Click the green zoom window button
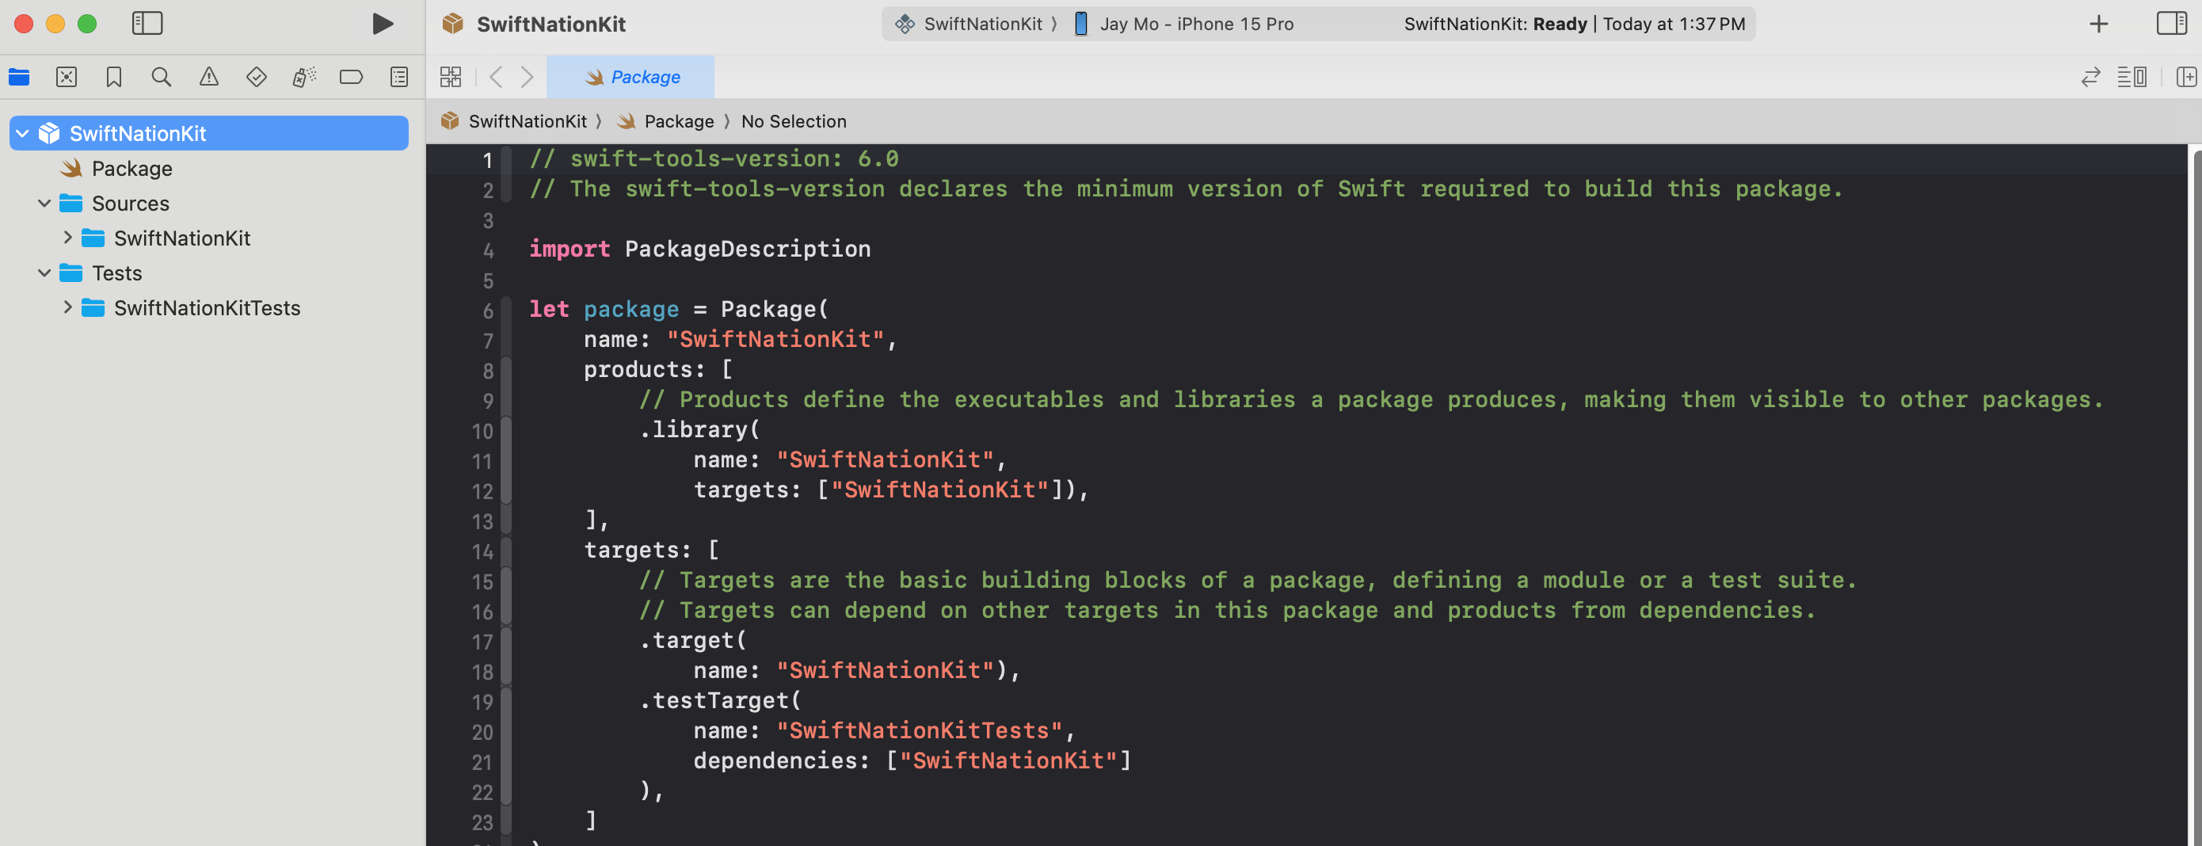The height and width of the screenshot is (846, 2202). [x=87, y=24]
